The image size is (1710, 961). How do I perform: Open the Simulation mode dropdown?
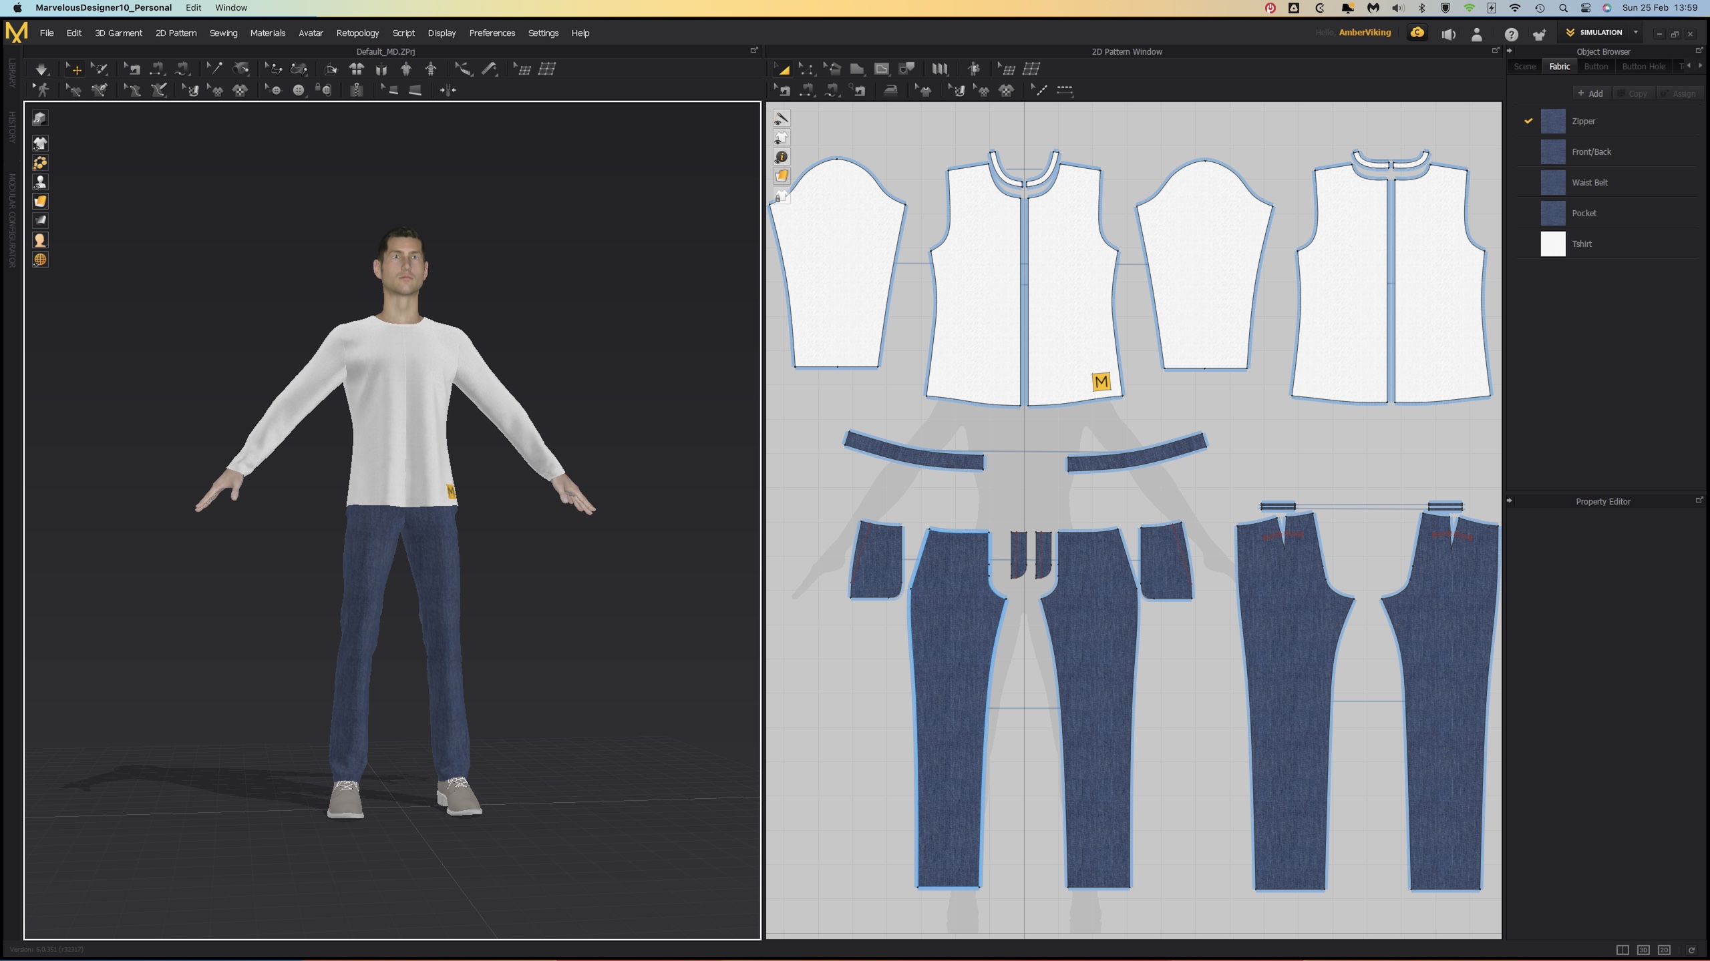1635,33
